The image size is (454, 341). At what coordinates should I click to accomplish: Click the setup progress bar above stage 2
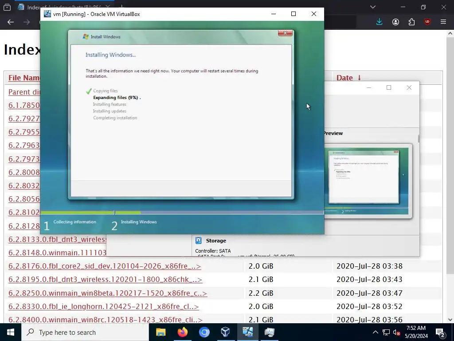coord(219,213)
